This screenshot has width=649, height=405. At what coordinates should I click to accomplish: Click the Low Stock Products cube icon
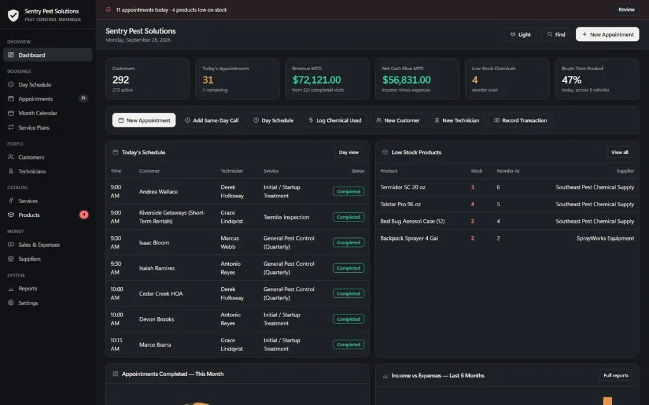[385, 152]
